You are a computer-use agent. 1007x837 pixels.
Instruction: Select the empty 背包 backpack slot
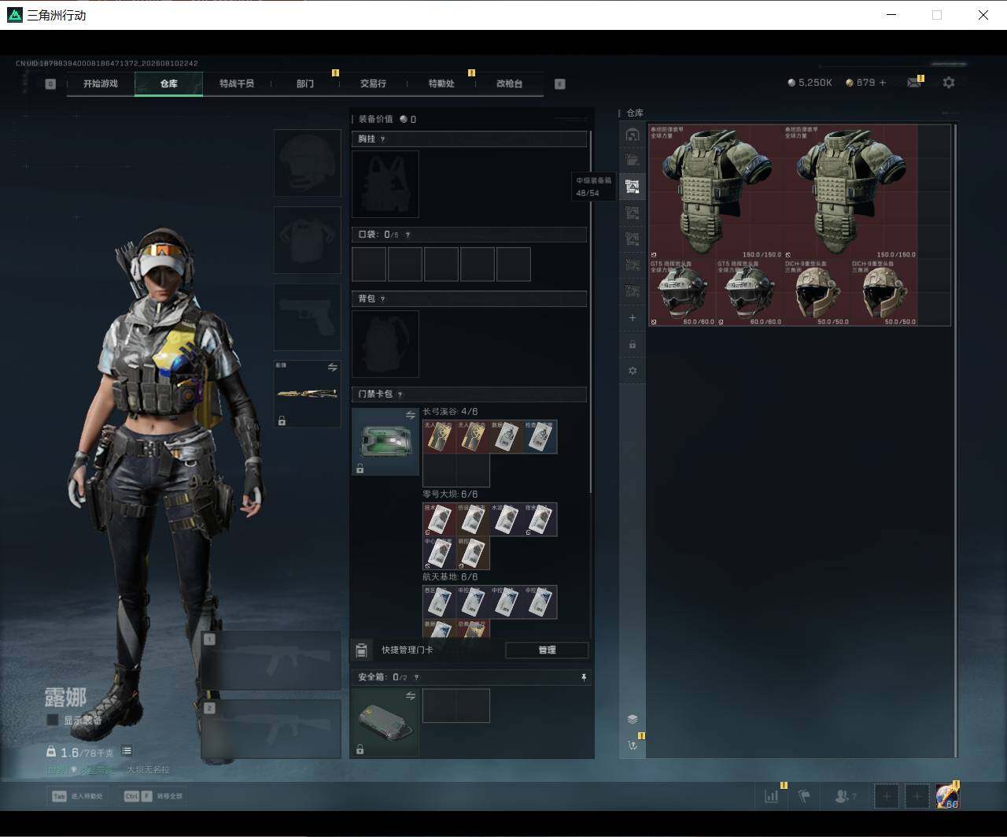coord(385,344)
